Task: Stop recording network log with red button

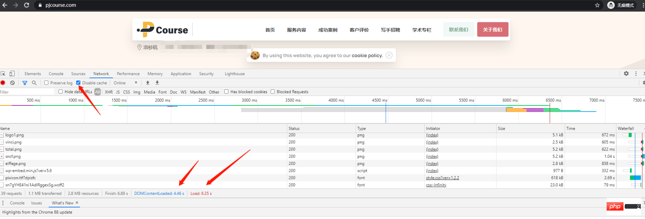Action: coord(3,83)
